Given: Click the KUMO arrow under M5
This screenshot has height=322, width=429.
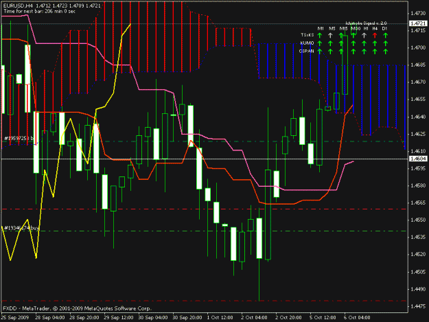Looking at the screenshot, I should click(x=330, y=43).
